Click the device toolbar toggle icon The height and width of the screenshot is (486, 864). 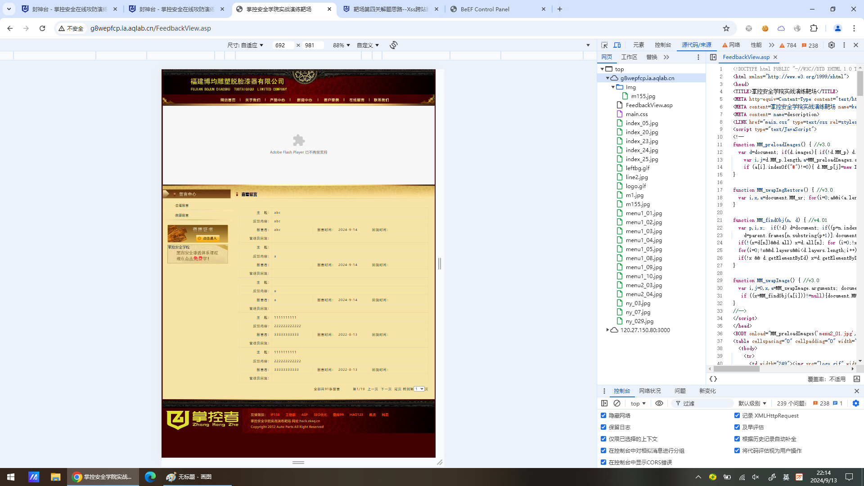(617, 45)
